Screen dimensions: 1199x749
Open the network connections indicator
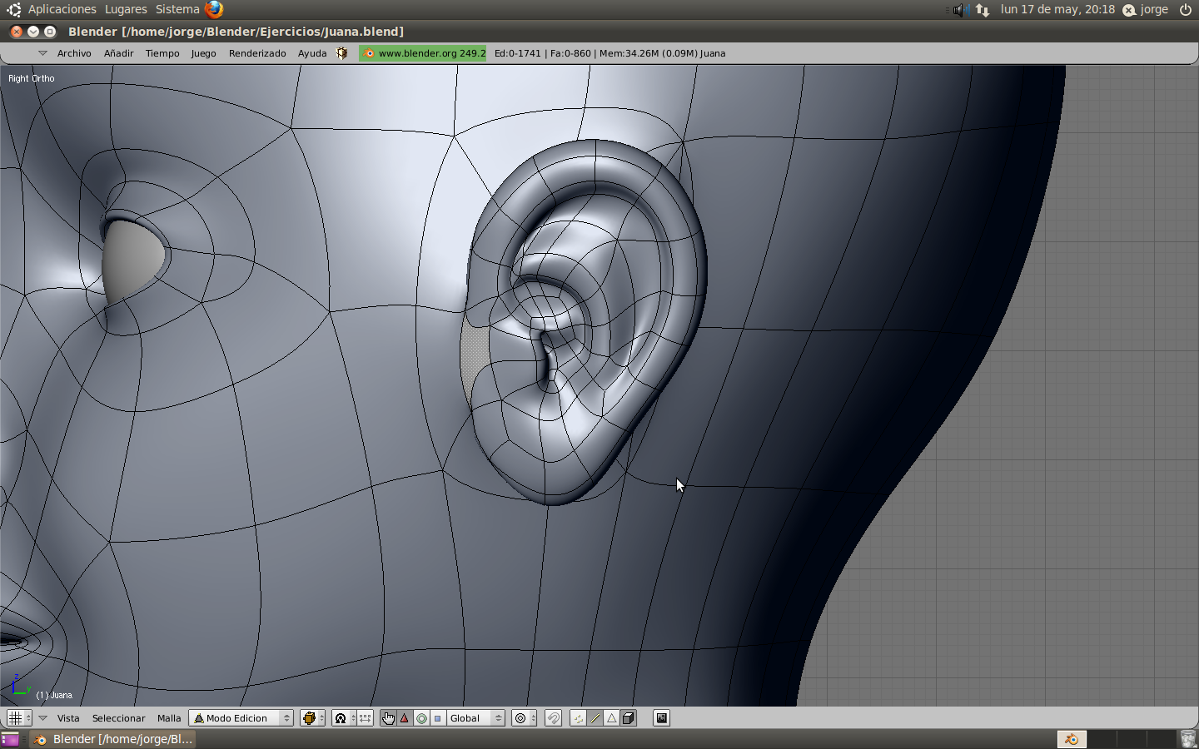(x=983, y=10)
